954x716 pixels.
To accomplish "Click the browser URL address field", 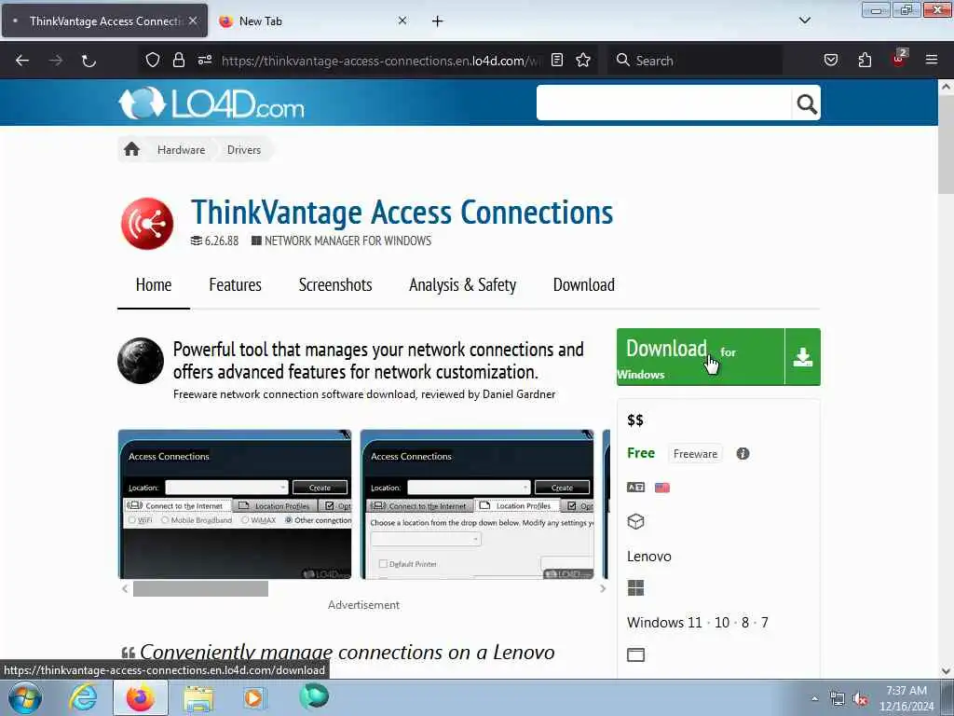I will coord(380,61).
